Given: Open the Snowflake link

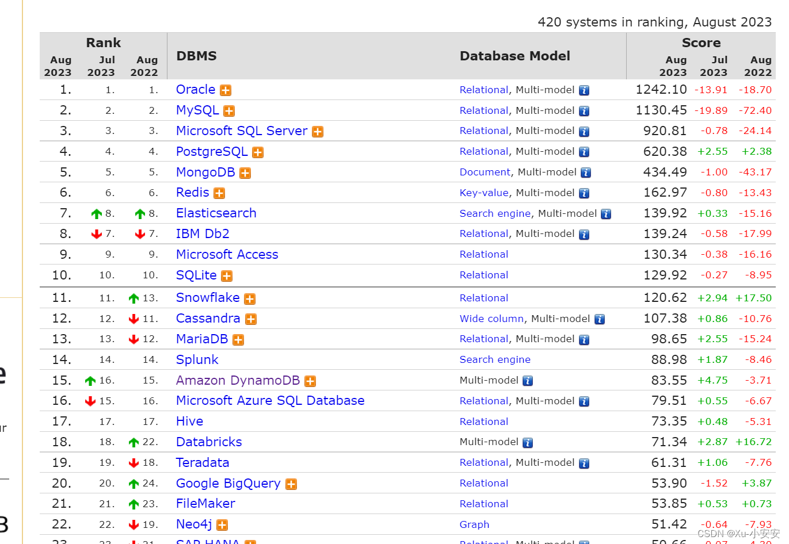Looking at the screenshot, I should pyautogui.click(x=208, y=298).
